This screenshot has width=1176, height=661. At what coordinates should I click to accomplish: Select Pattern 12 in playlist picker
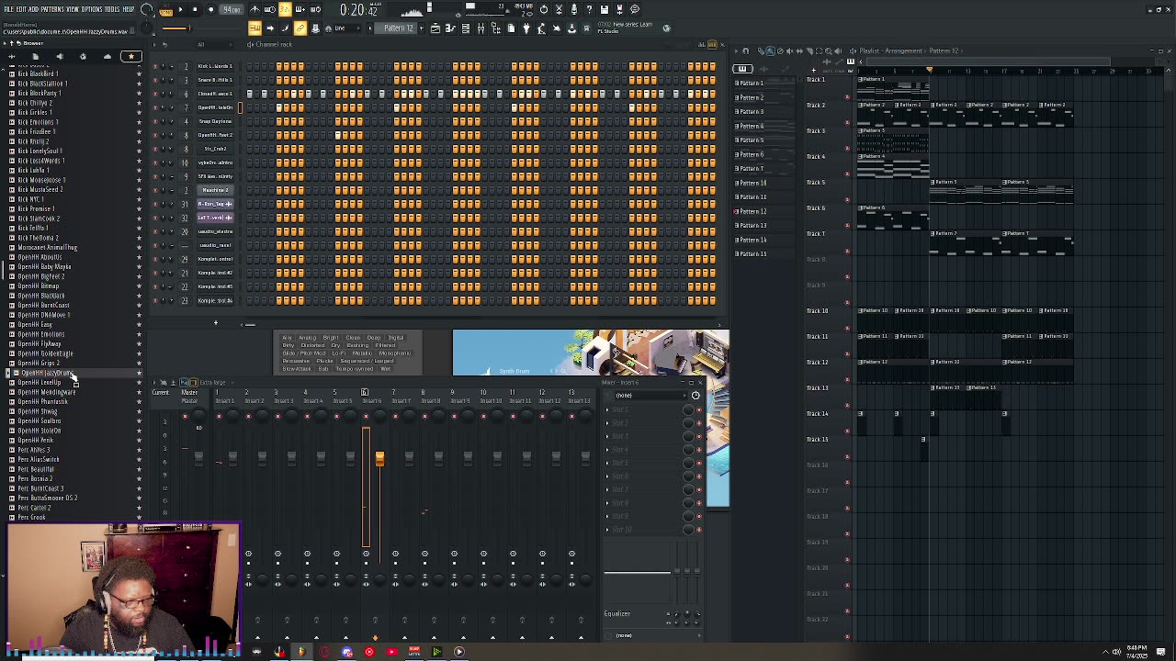752,211
